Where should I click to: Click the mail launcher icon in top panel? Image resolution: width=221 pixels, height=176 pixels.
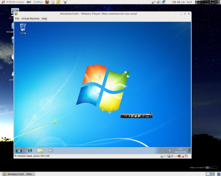pyautogui.click(x=53, y=2)
